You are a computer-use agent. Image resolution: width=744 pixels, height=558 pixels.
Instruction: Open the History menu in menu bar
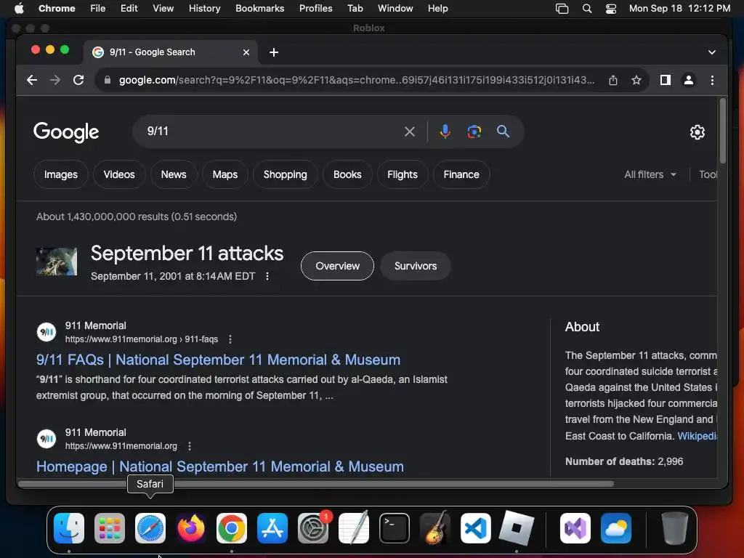click(x=204, y=9)
